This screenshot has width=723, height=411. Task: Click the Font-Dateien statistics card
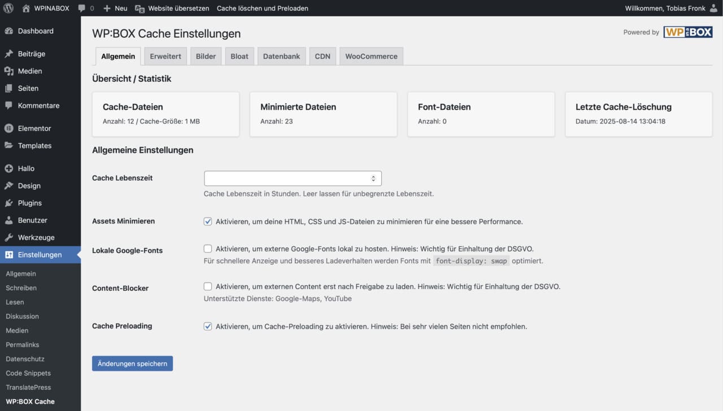[x=481, y=114]
